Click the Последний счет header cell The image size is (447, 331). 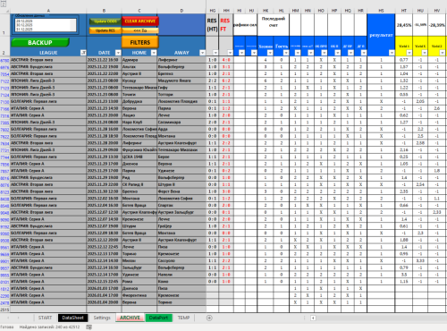click(274, 22)
